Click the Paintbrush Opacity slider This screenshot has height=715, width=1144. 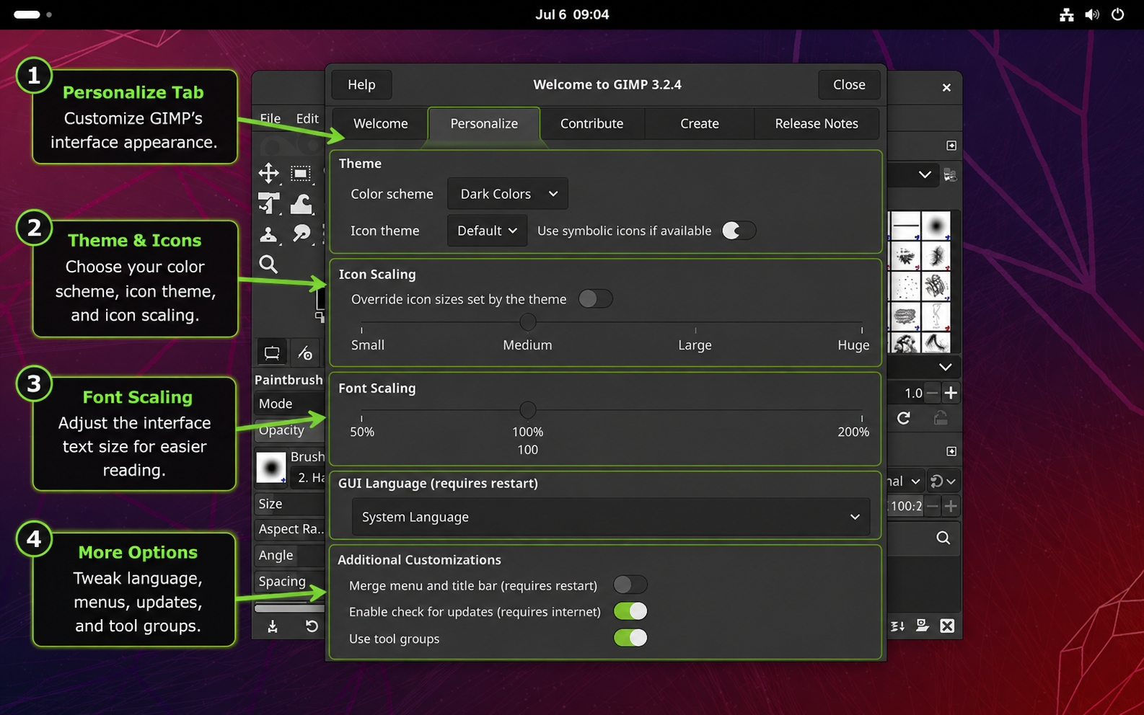(x=290, y=430)
